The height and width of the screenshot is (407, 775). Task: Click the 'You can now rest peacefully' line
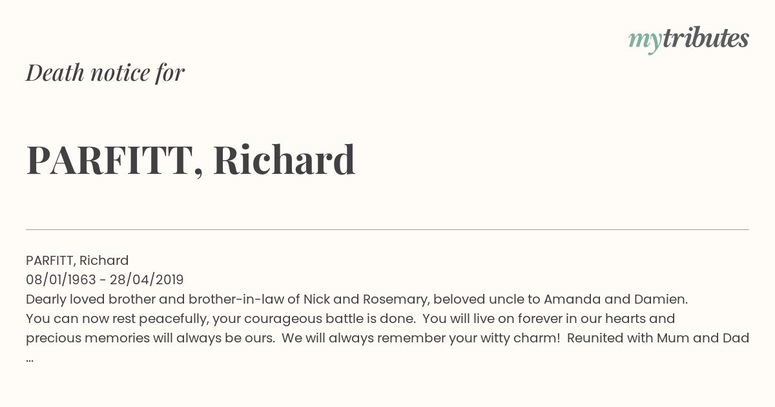click(x=351, y=318)
